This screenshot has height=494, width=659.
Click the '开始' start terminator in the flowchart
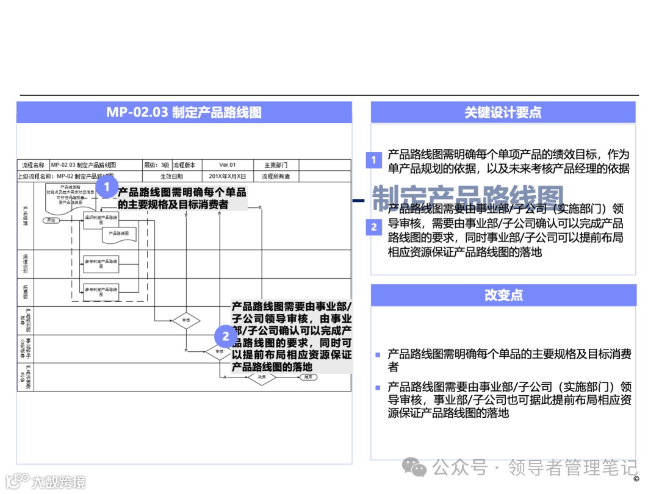51,220
